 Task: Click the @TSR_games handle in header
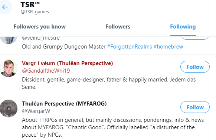coord(35,12)
